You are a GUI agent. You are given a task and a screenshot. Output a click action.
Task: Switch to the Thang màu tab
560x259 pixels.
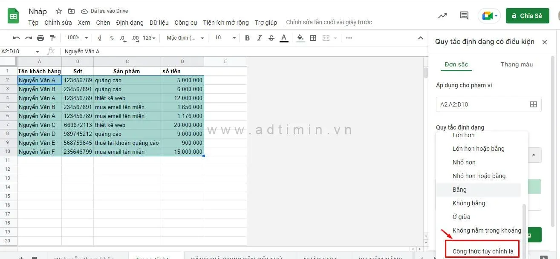click(517, 64)
